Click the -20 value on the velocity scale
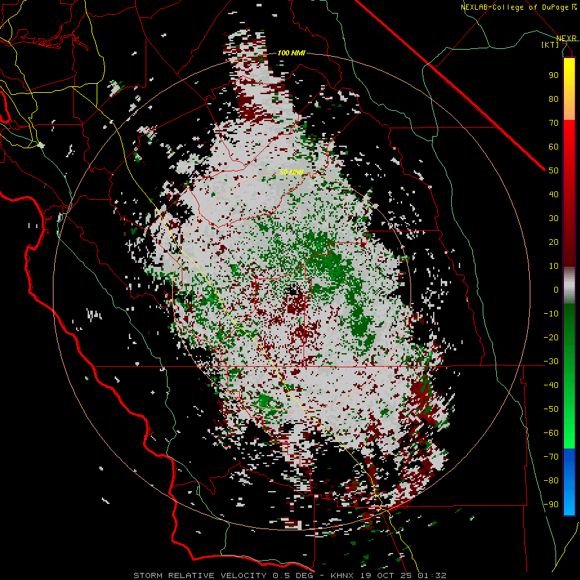The image size is (580, 580). [551, 338]
